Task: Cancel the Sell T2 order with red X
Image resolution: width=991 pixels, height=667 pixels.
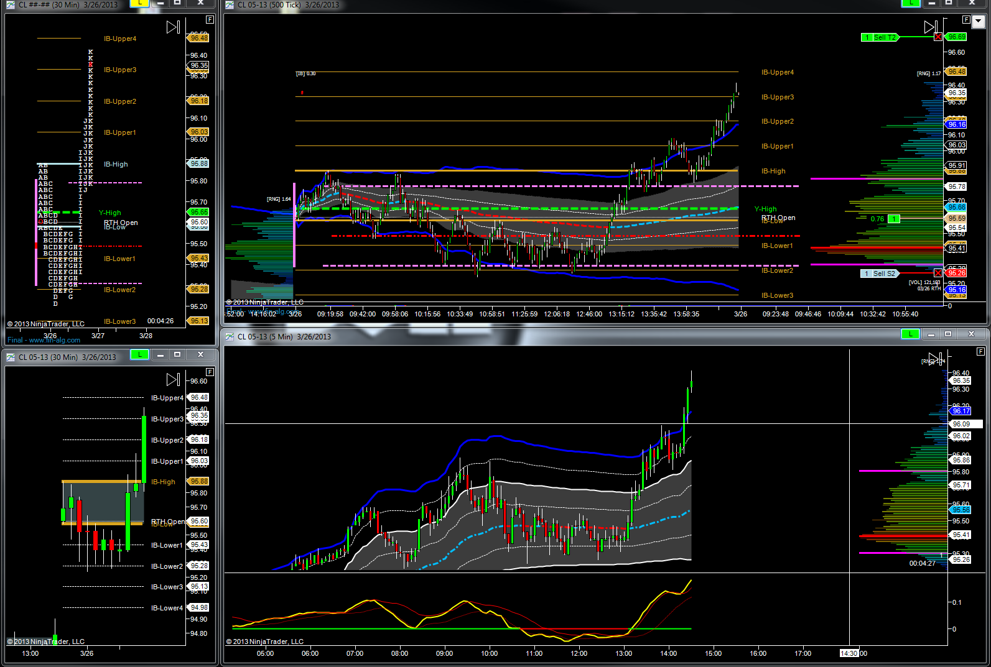Action: click(938, 37)
